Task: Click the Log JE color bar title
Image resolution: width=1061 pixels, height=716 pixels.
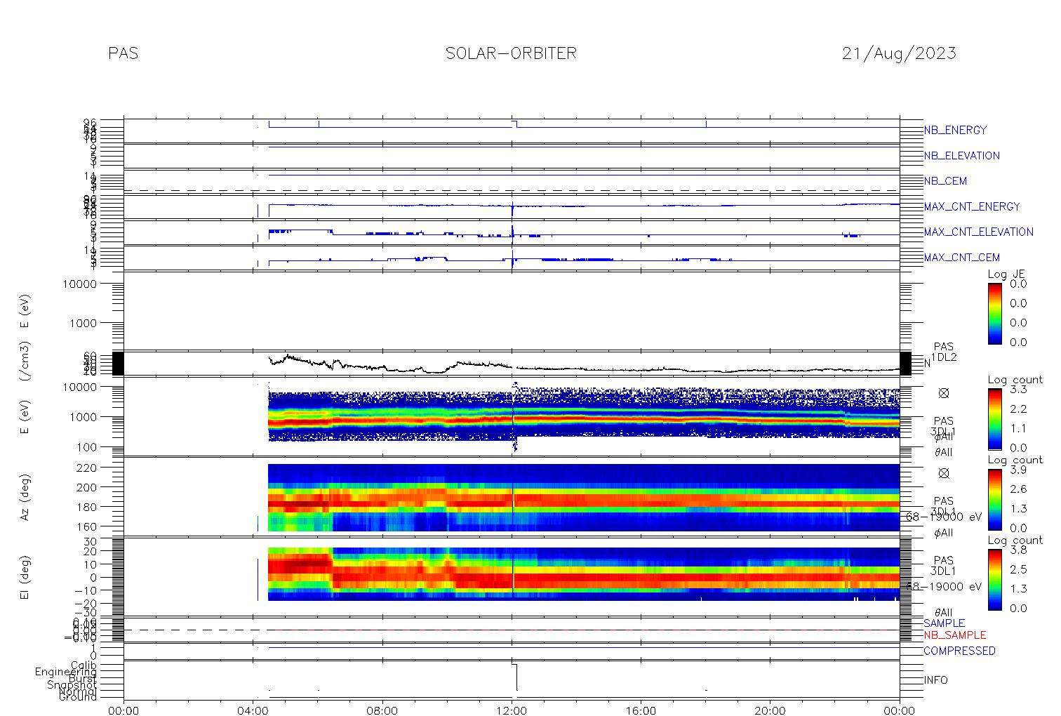Action: (1007, 274)
